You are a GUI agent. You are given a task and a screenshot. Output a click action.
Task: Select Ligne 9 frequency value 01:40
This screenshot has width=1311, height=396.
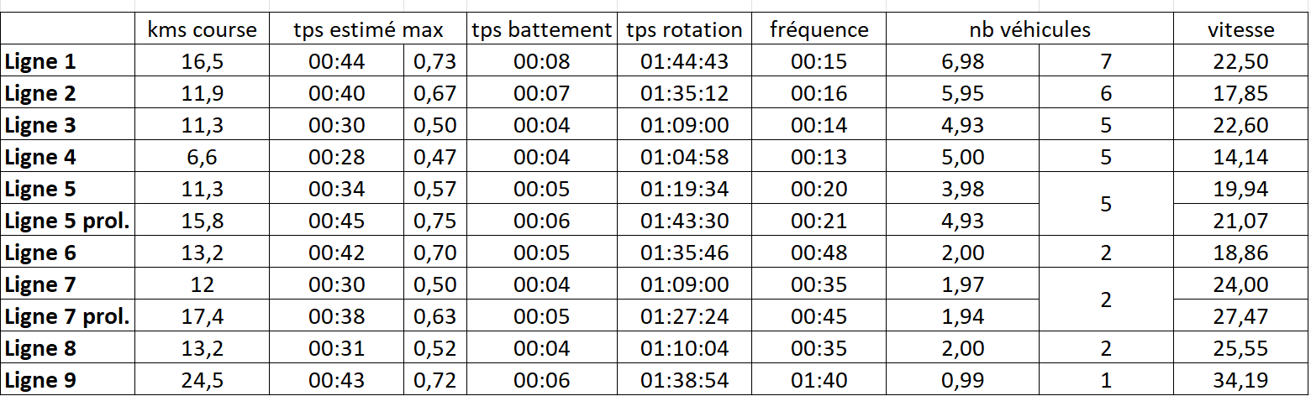point(819,380)
